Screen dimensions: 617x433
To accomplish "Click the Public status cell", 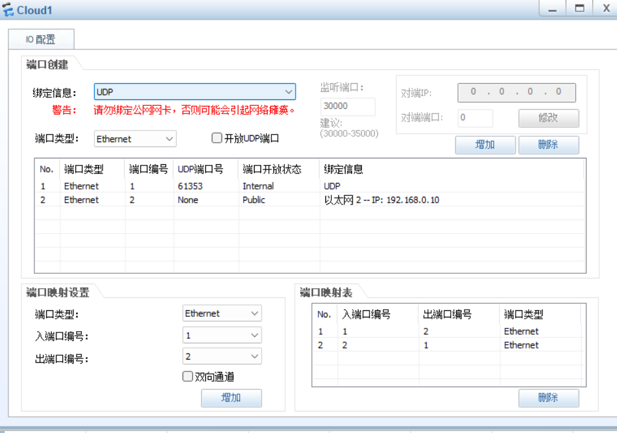I will [254, 200].
